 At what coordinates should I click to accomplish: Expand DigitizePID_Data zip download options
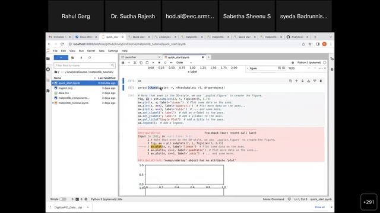[88, 207]
